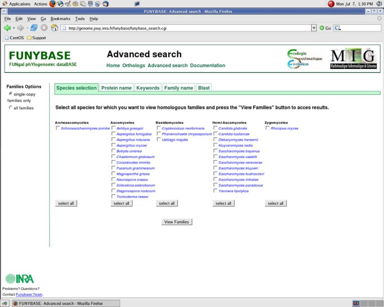The width and height of the screenshot is (384, 307).
Task: Click the green Go icon
Action: (322, 28)
